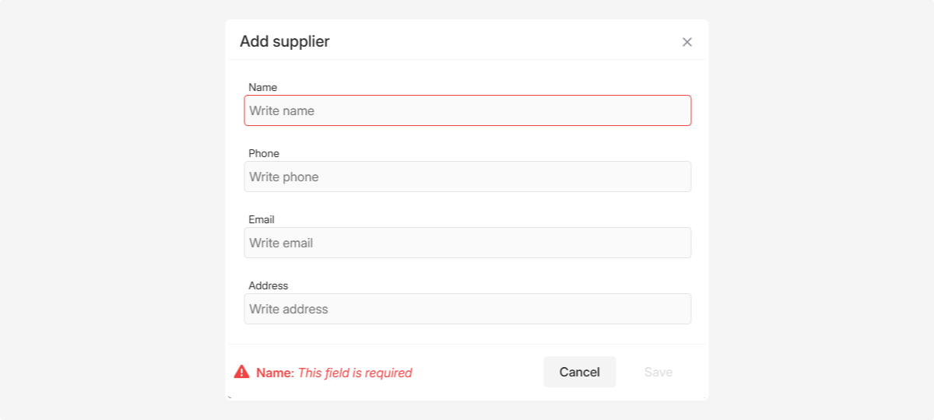Click the 'This field is required' error text
934x420 pixels.
coord(355,373)
